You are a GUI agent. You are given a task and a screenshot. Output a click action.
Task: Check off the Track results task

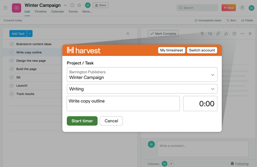coord(12,94)
